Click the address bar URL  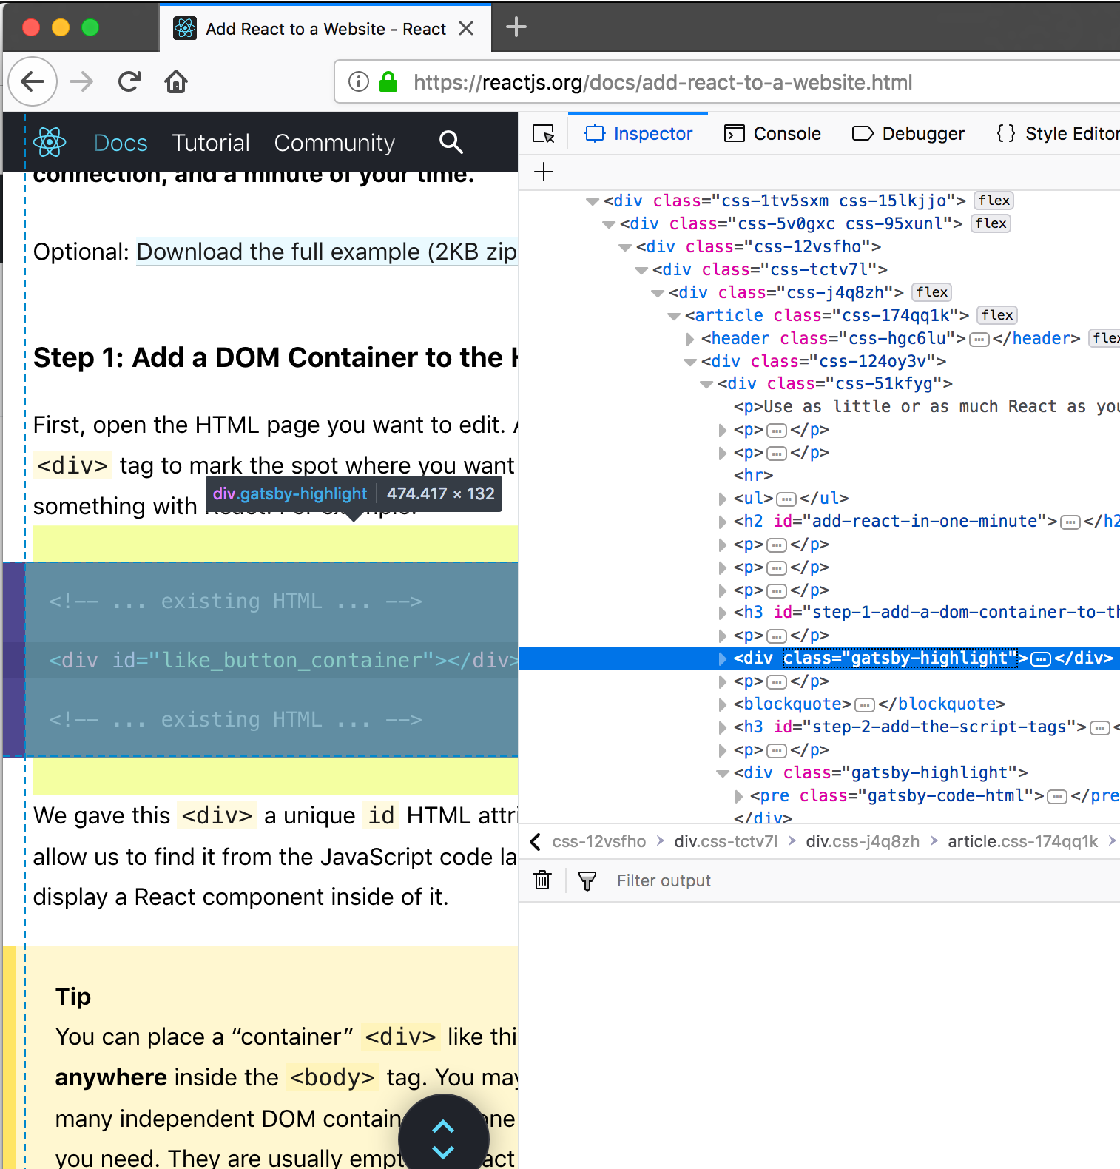coord(663,82)
